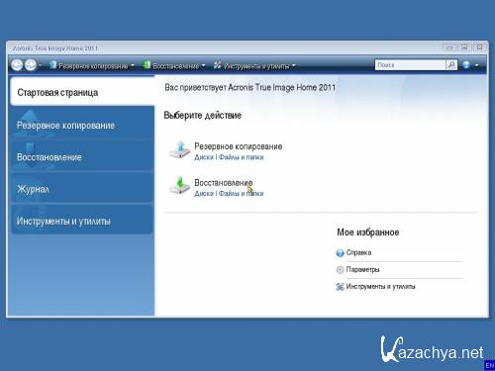Open Параметры from Мое избранное

[362, 269]
